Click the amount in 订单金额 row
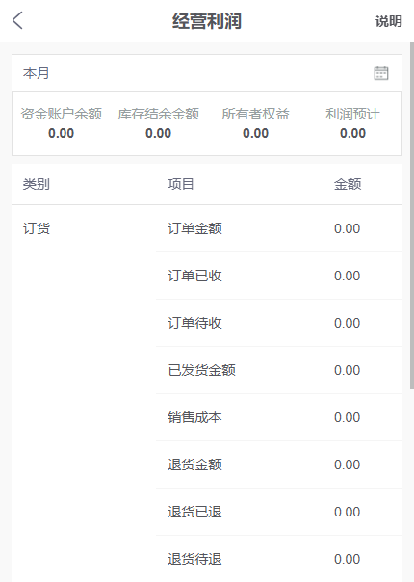 (348, 228)
